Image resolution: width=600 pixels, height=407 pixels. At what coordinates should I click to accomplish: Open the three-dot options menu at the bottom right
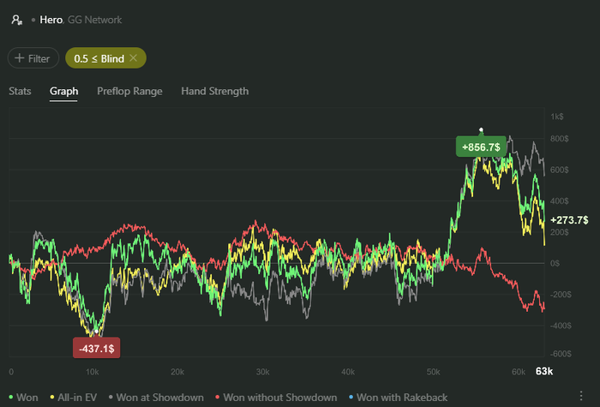(x=581, y=396)
